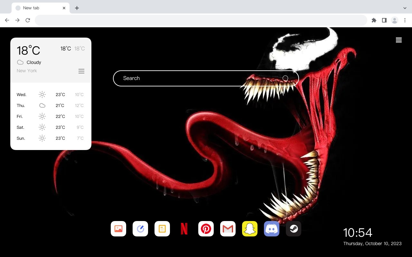Open the Steam shortcut
This screenshot has width=412, height=257.
pos(294,229)
